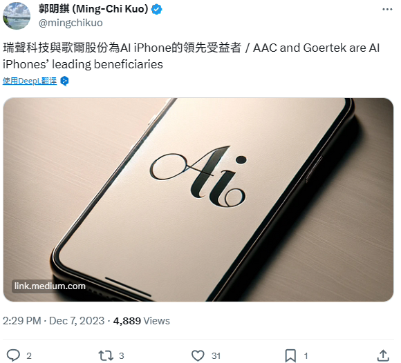Click the link.medium.com label on card
Screen dimensions: 401x363
coord(50,286)
